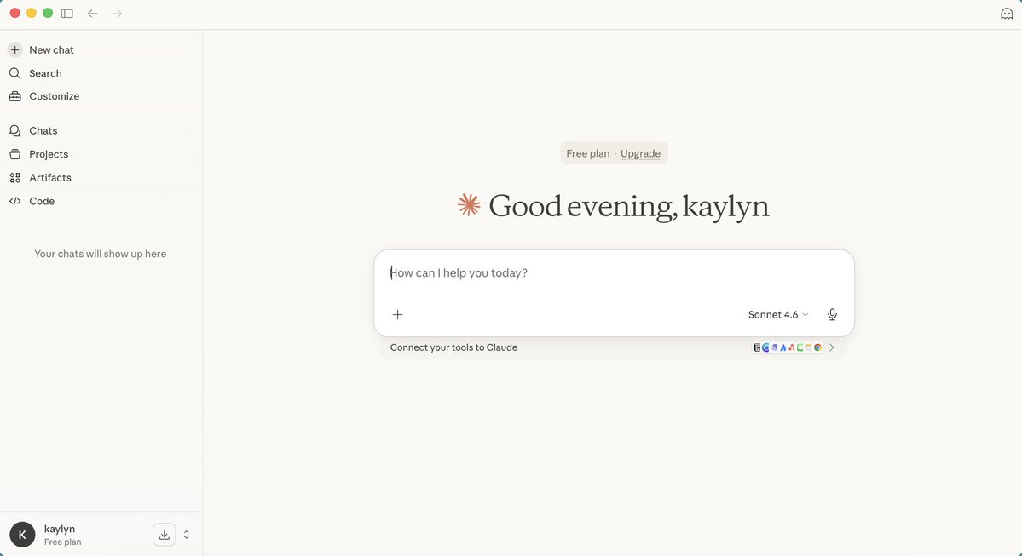The height and width of the screenshot is (556, 1022).
Task: Click the microphone voice input icon
Action: tap(832, 314)
